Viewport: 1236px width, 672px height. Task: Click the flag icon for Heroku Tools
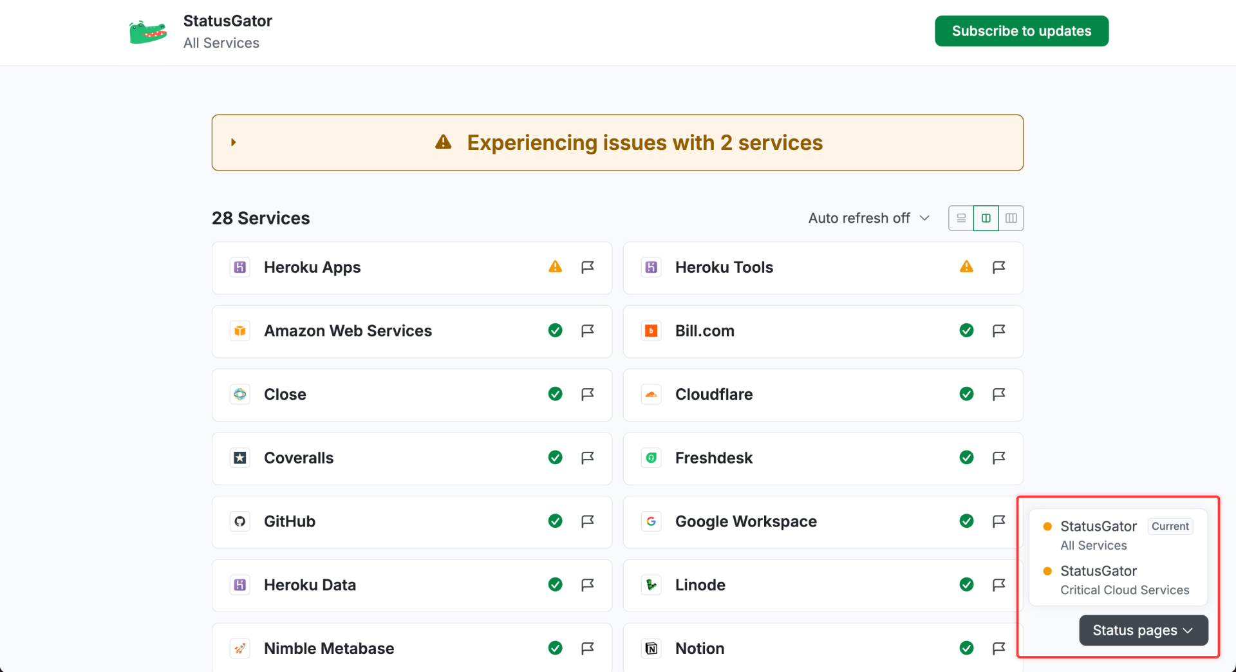pos(998,267)
